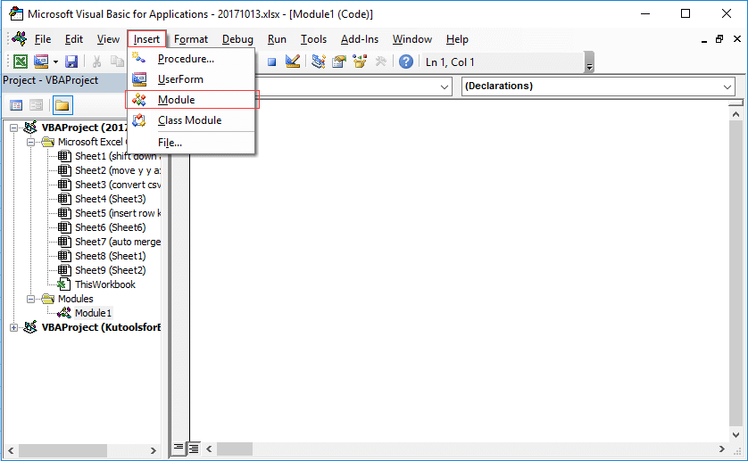The height and width of the screenshot is (461, 748).
Task: Collapse the Modules folder node
Action: click(31, 299)
